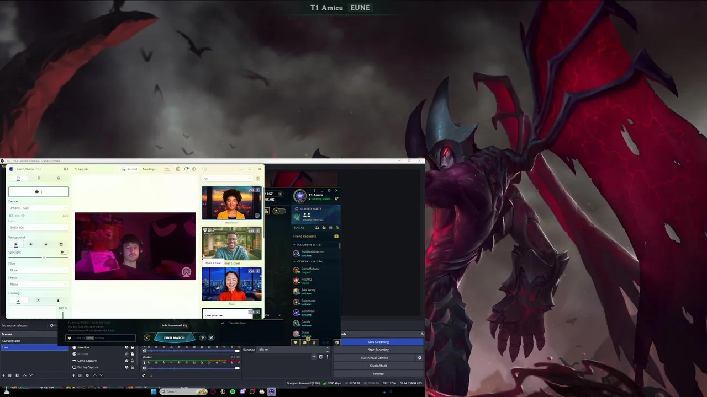Cancel lobby with X beside Find Match
The width and height of the screenshot is (707, 397).
(146, 337)
